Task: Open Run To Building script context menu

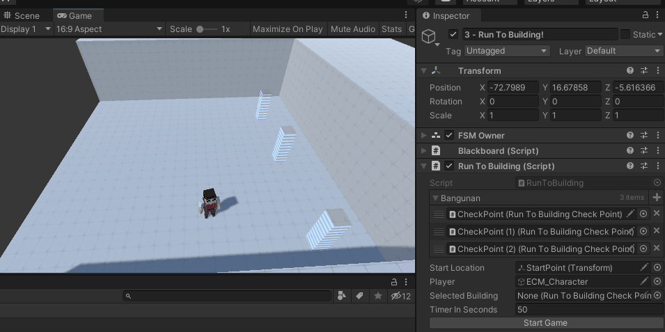Action: (658, 166)
